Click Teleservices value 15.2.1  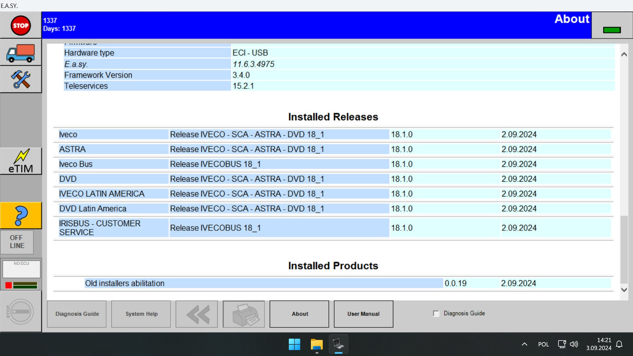[243, 86]
